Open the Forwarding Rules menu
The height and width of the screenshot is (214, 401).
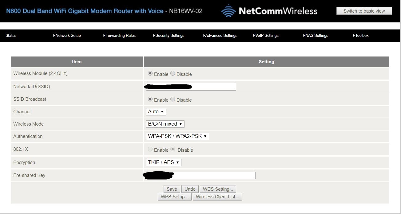[119, 36]
